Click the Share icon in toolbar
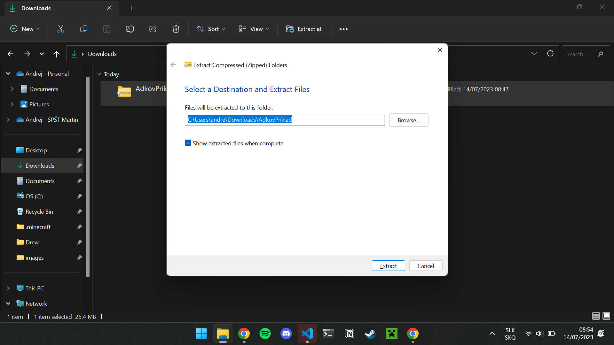 pyautogui.click(x=153, y=29)
